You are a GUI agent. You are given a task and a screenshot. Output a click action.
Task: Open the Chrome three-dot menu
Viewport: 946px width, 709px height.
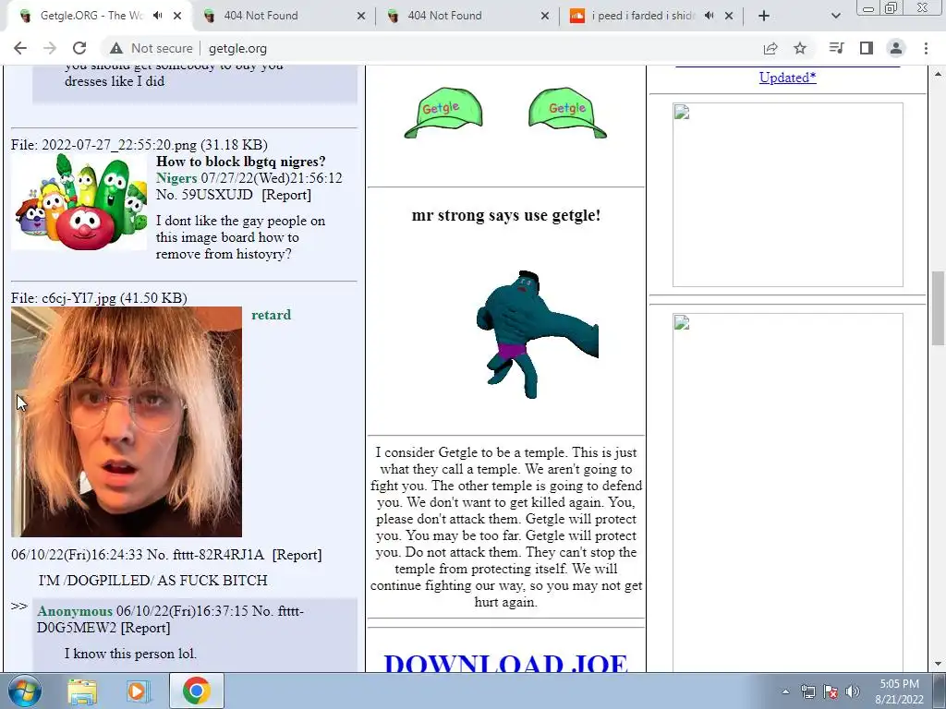click(926, 48)
